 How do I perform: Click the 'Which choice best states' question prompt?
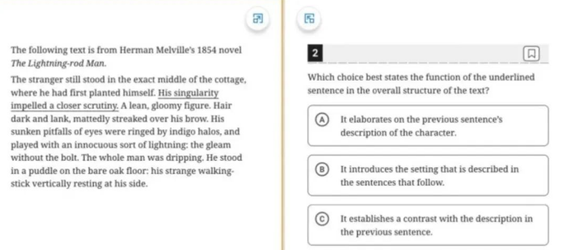[x=421, y=84]
